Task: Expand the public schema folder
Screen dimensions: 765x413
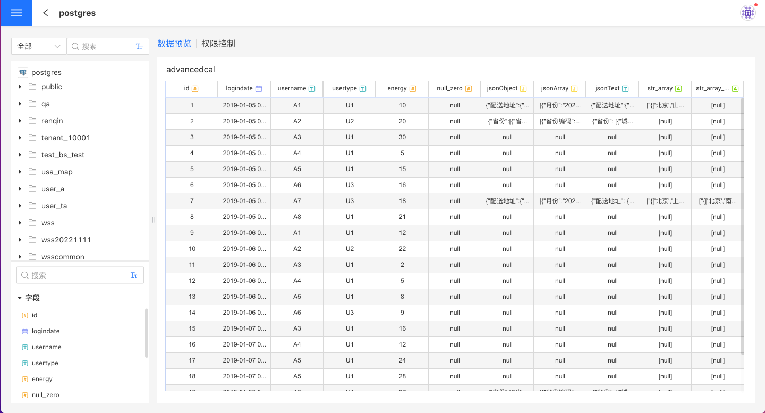Action: tap(20, 87)
